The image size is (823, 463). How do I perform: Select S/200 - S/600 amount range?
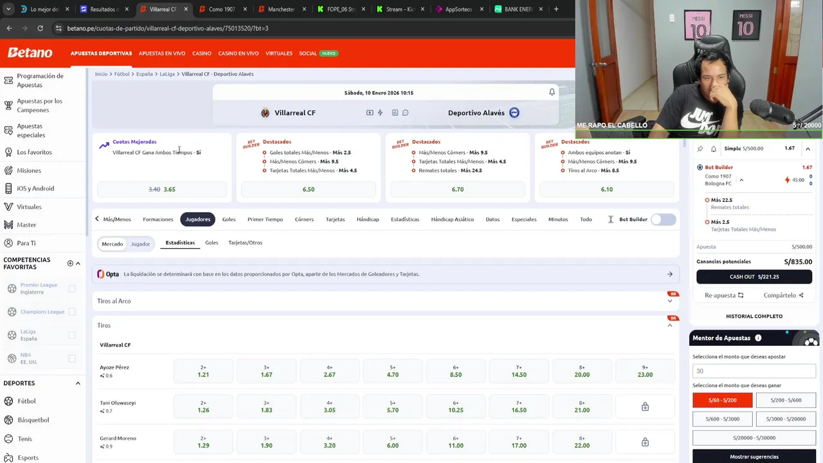pyautogui.click(x=786, y=400)
